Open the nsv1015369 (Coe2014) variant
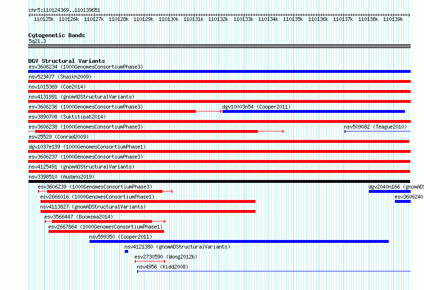424x290 pixels. (57, 87)
